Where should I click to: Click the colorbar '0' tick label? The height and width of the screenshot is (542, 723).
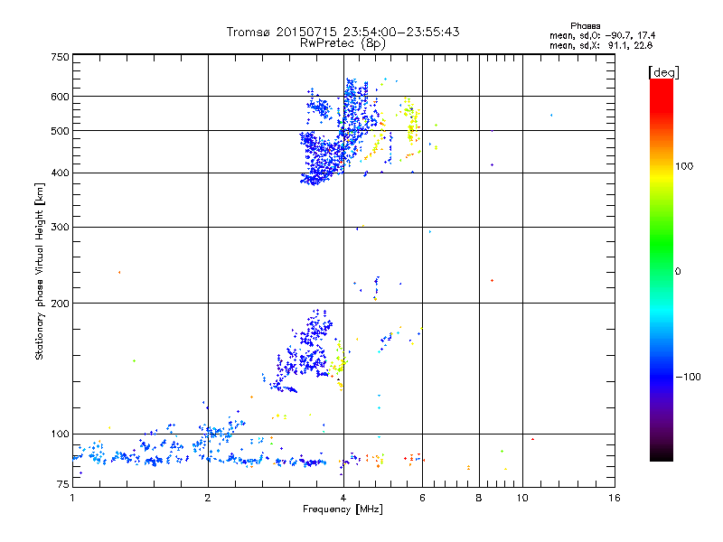coord(678,272)
